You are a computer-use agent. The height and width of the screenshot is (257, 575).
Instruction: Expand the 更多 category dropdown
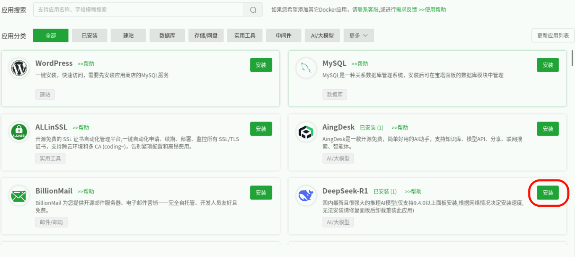(359, 36)
